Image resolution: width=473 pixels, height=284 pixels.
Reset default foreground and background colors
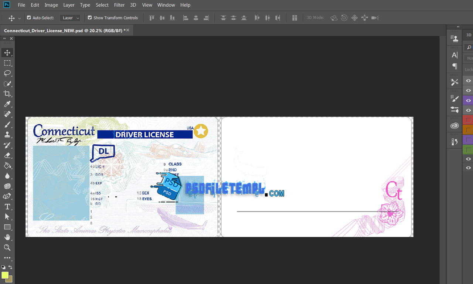(3, 267)
